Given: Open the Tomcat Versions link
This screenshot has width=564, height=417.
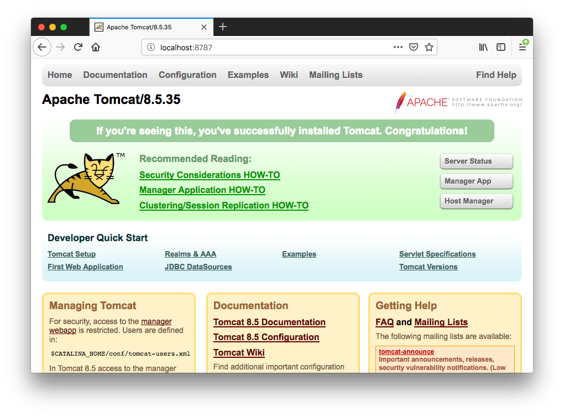Looking at the screenshot, I should [x=428, y=267].
